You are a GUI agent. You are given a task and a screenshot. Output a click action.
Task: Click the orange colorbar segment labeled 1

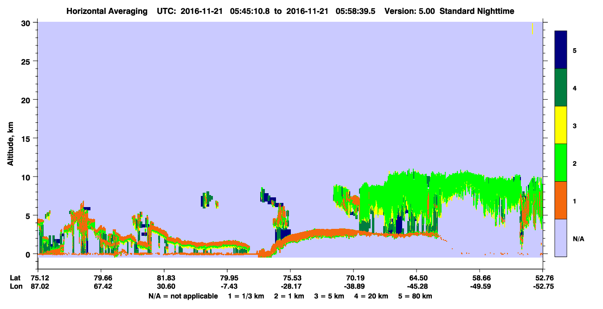(561, 200)
